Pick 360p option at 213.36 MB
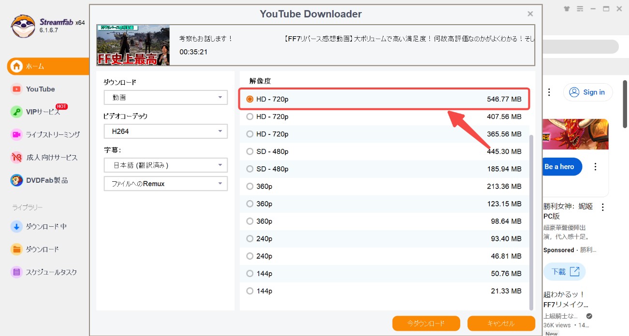Viewport: 629px width, 336px height. pyautogui.click(x=384, y=186)
